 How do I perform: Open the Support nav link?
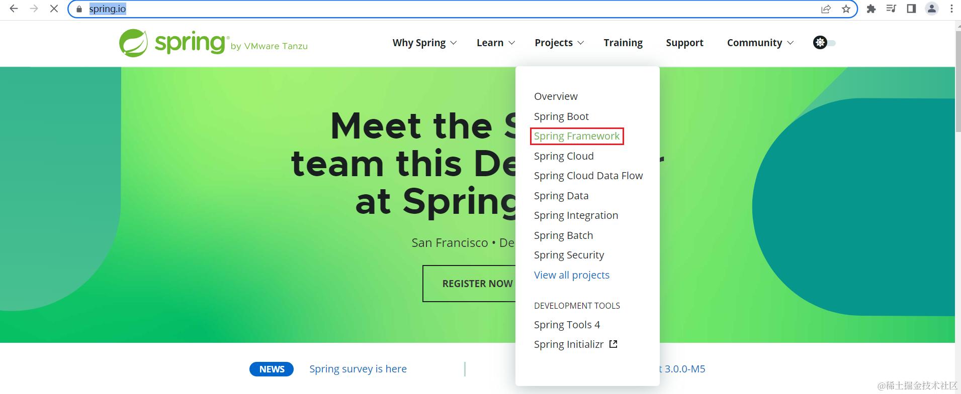tap(684, 43)
